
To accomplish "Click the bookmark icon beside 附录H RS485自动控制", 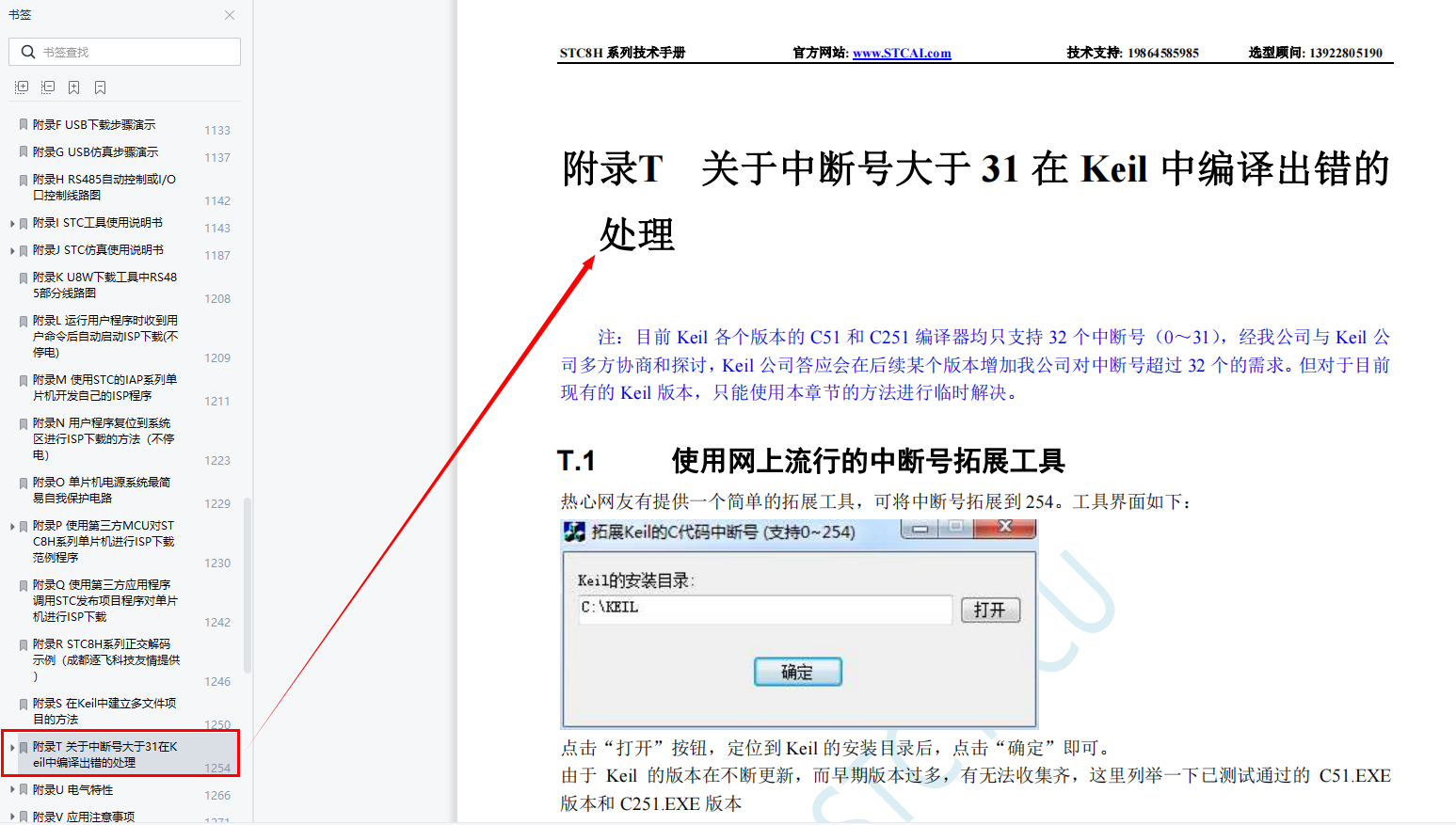I will pos(24,179).
